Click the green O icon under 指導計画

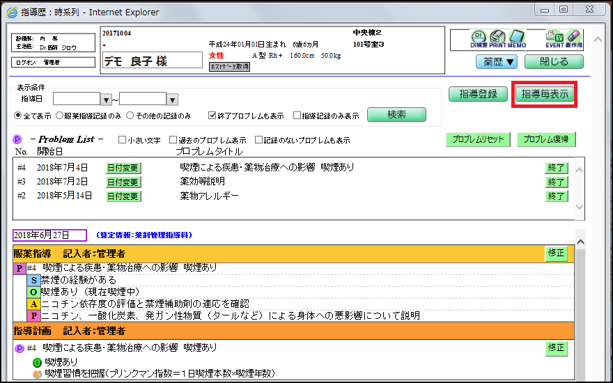pos(38,363)
